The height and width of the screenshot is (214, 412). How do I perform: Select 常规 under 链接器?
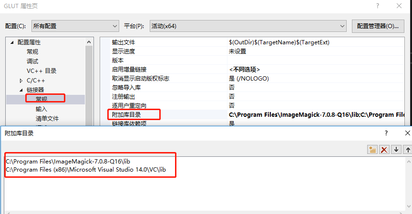coord(41,99)
